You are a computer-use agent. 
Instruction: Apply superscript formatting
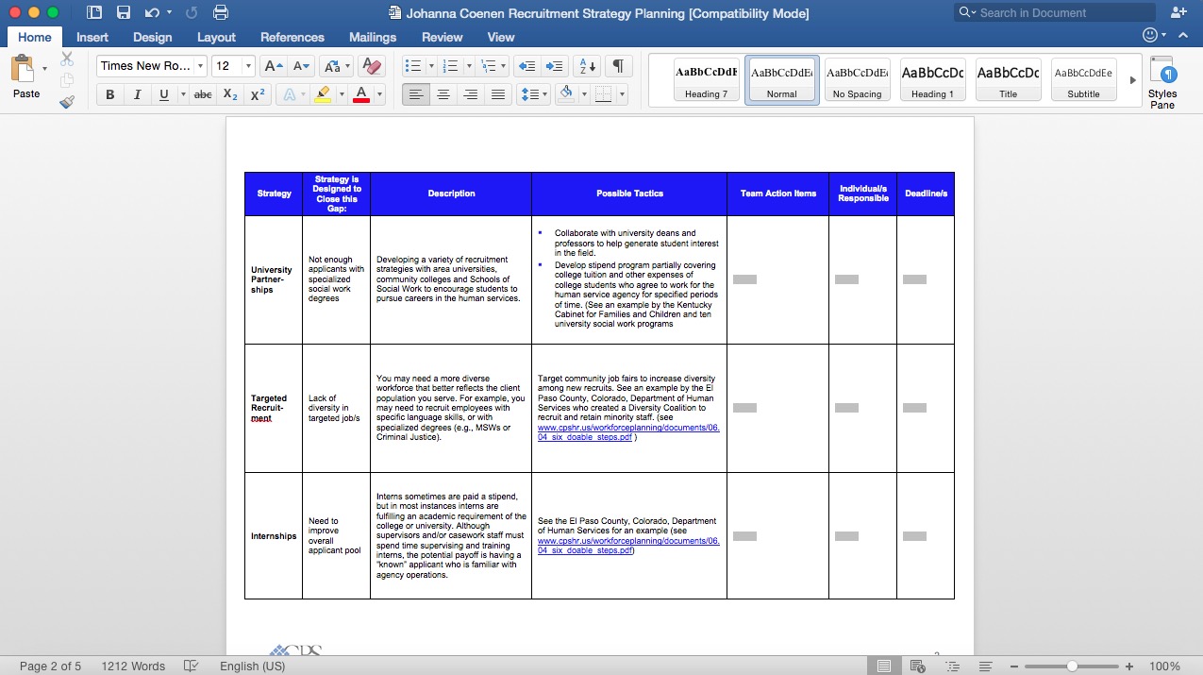click(x=257, y=94)
